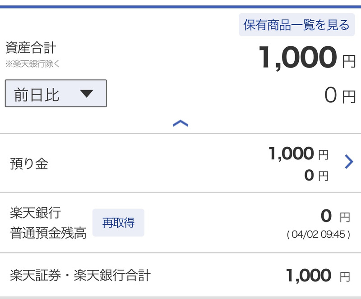Viewport: 361px width, 299px height.
Task: Click the 普通預金残高 label
Action: tap(48, 233)
